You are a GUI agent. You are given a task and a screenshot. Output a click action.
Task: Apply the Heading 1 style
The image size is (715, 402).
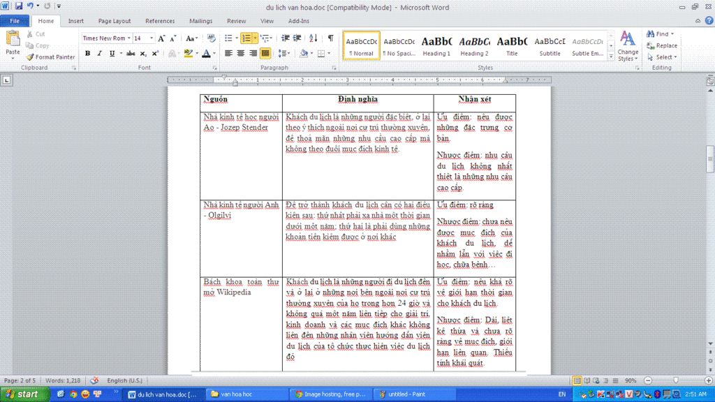tap(436, 45)
